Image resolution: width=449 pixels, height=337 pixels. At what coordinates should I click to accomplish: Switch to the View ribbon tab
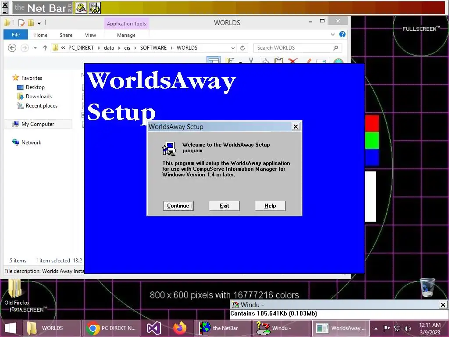(x=90, y=35)
